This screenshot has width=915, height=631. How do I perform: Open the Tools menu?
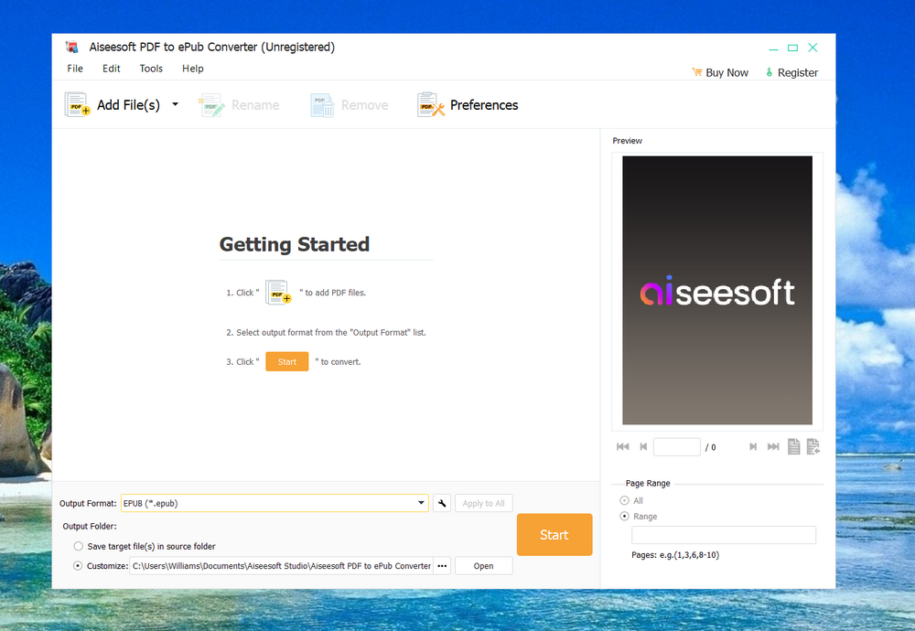[x=151, y=69]
